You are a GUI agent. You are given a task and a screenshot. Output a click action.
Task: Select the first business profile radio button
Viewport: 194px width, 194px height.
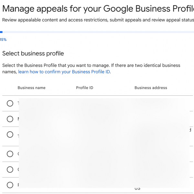coord(10,103)
